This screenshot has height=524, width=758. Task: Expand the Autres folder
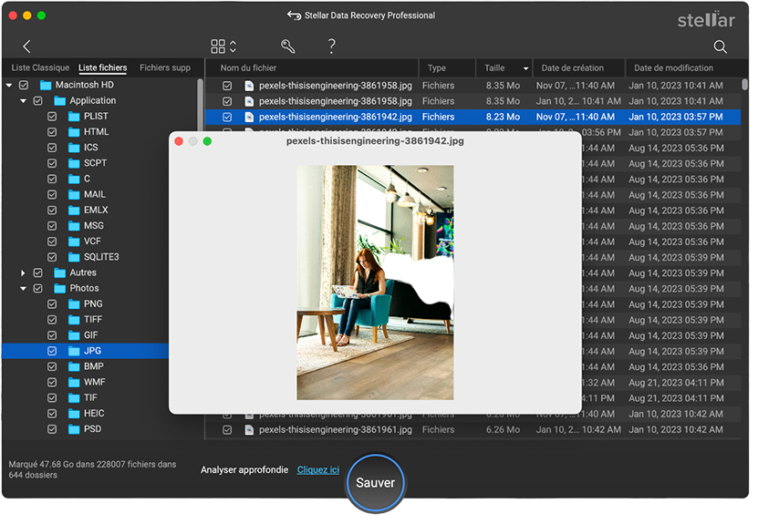[23, 272]
